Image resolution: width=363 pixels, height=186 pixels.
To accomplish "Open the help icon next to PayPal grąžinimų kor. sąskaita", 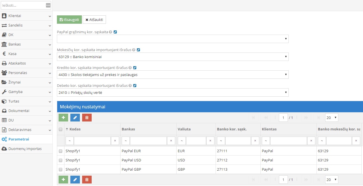I will click(110, 32).
